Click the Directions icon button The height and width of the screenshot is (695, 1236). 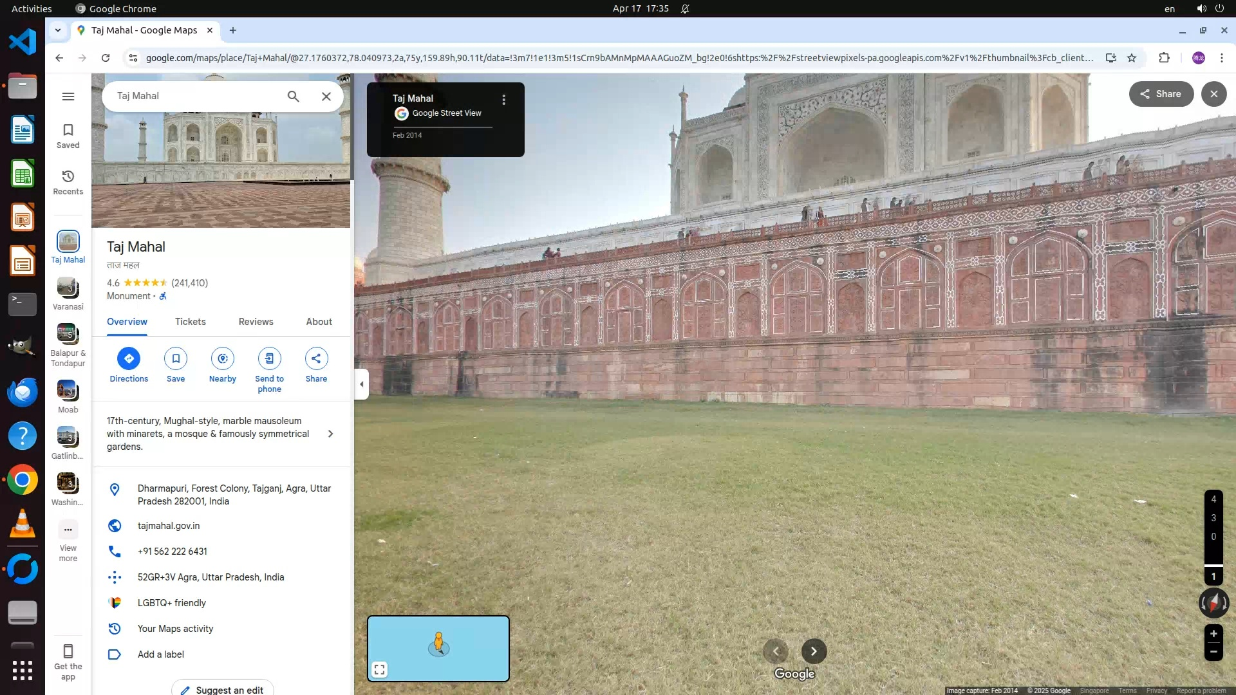tap(129, 358)
